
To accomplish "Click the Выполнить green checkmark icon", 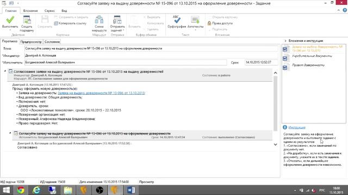I will tap(10, 20).
